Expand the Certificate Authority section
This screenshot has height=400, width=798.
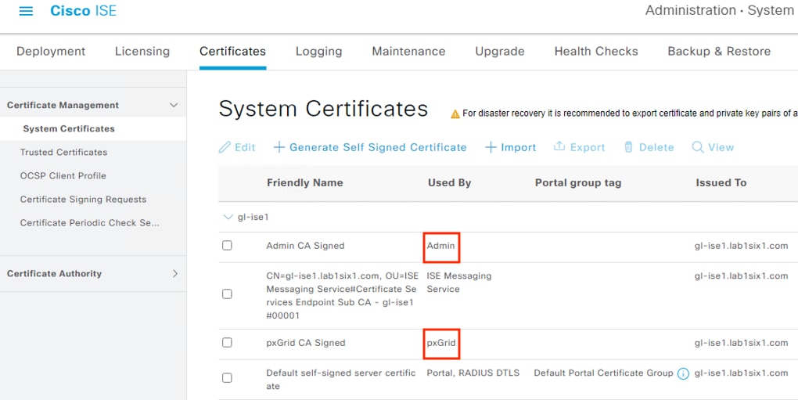point(174,274)
